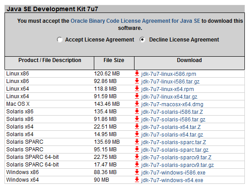Click download arrow icon for jdk-7u7-linux-x64.tar.gz
The height and width of the screenshot is (187, 252).
[137, 96]
